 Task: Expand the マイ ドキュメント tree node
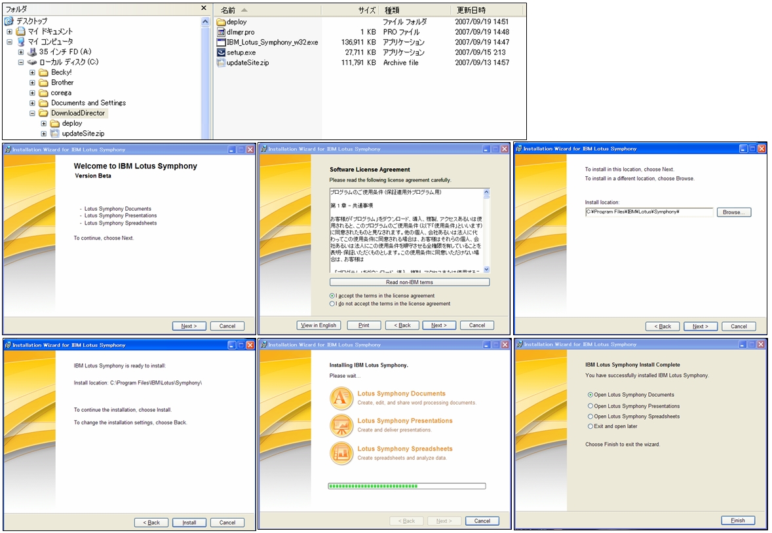(x=9, y=31)
